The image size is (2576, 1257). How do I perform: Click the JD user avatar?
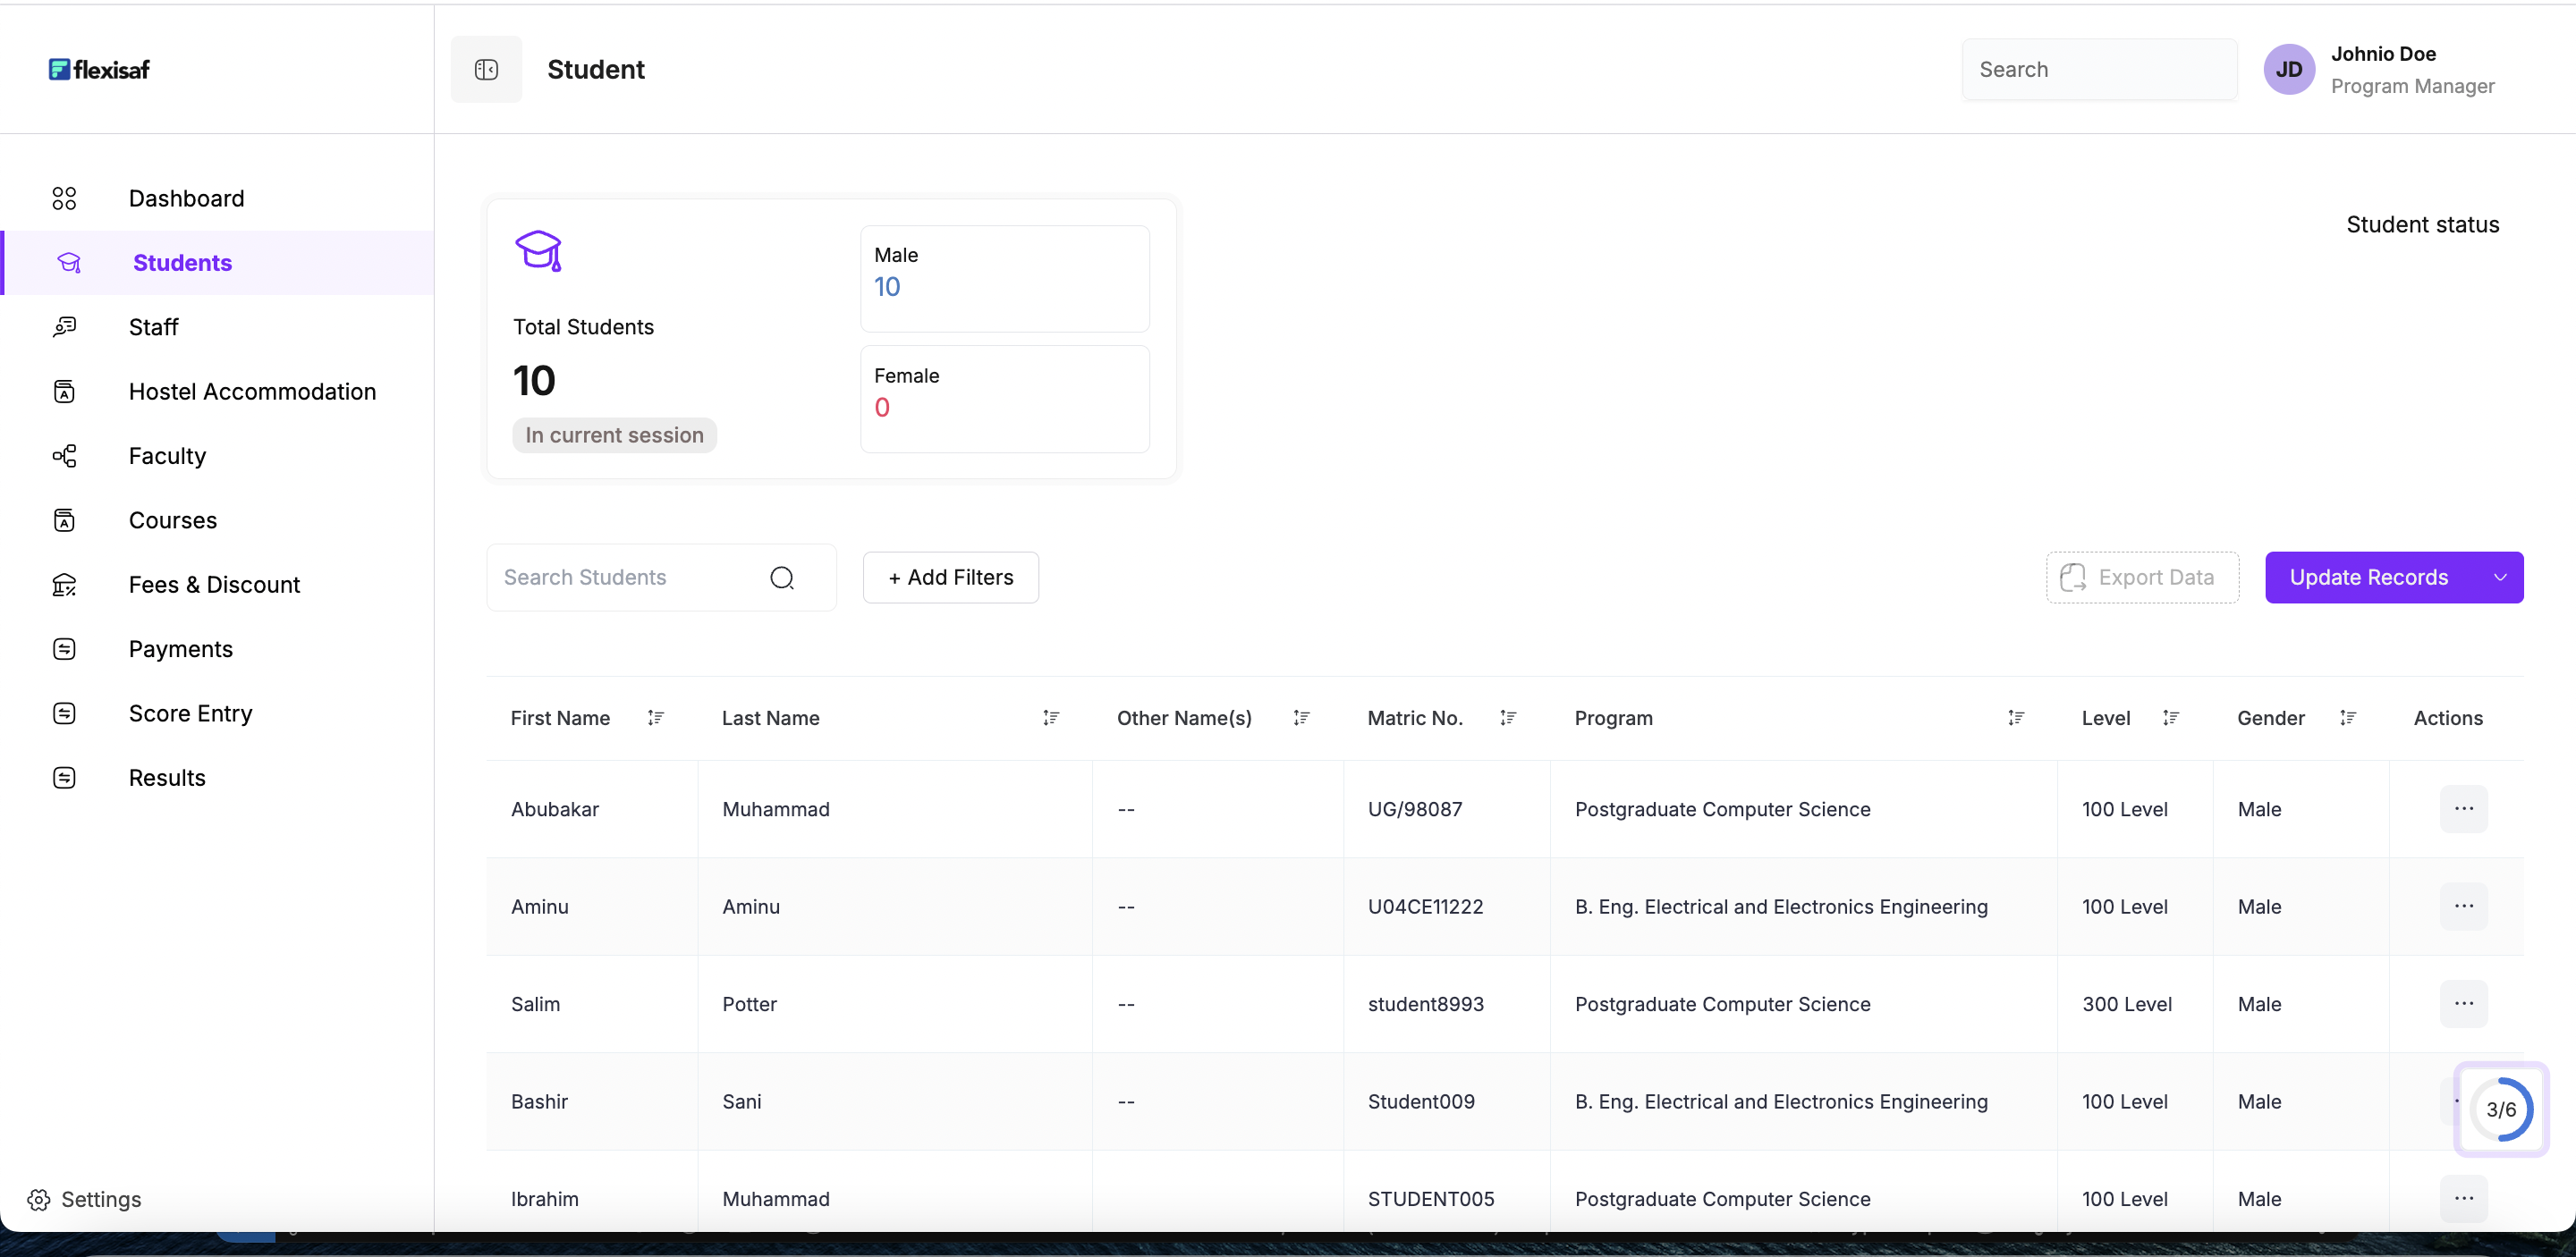point(2289,69)
